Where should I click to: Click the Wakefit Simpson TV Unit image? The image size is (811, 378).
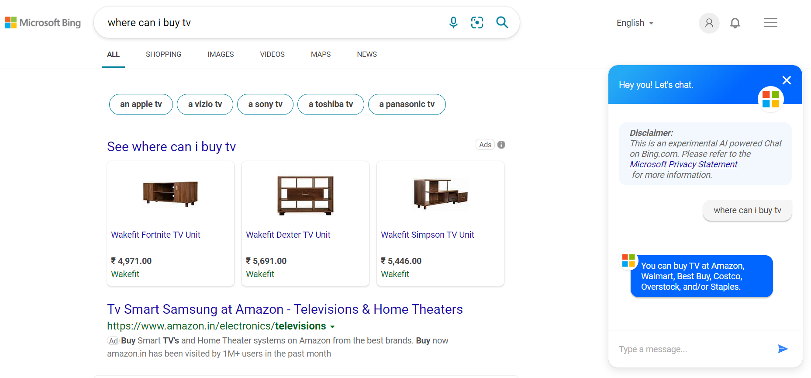point(441,194)
